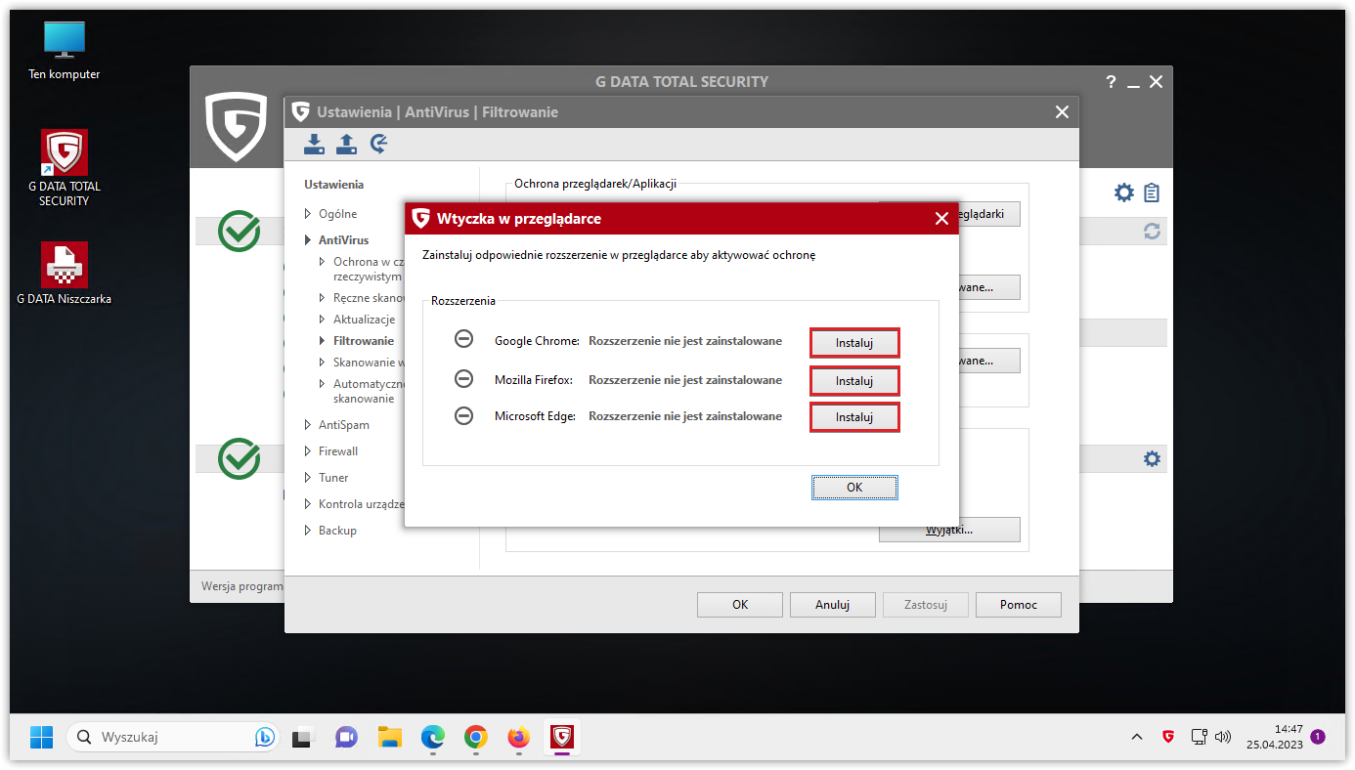1355x770 pixels.
Task: Close the Ustawienia settings window
Action: point(1062,112)
